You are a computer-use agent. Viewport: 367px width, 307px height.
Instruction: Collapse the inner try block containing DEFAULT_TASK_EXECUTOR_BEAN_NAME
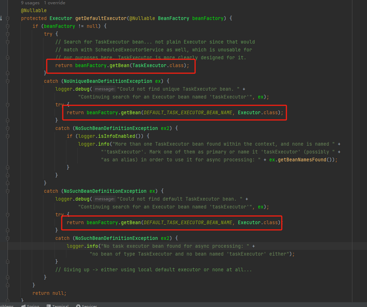coord(7,105)
